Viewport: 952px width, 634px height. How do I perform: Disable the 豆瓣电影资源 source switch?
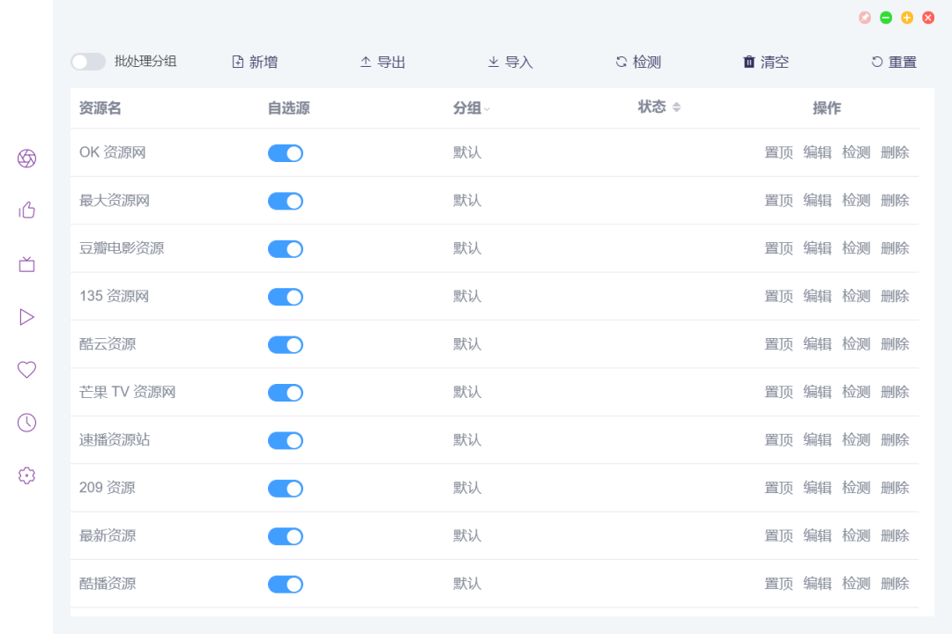click(286, 248)
